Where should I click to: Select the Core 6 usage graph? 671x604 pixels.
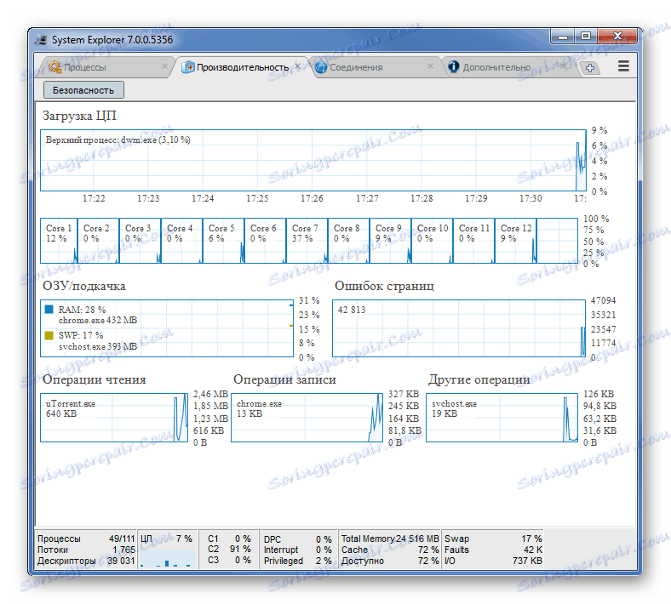pos(266,241)
